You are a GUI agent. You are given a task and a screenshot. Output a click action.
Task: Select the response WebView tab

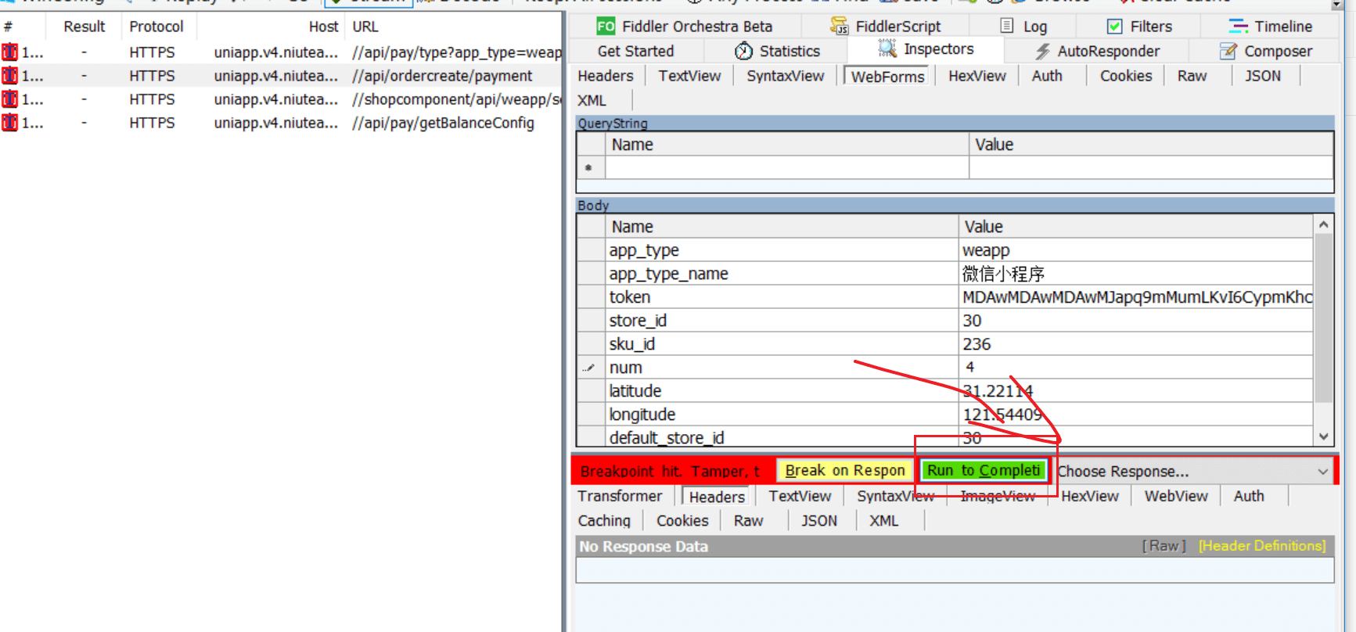coord(1176,496)
